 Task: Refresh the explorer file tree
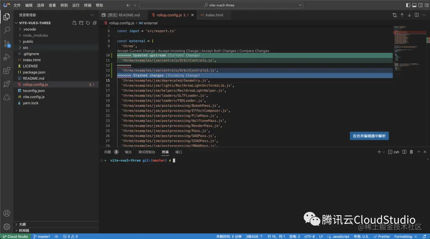(88, 23)
